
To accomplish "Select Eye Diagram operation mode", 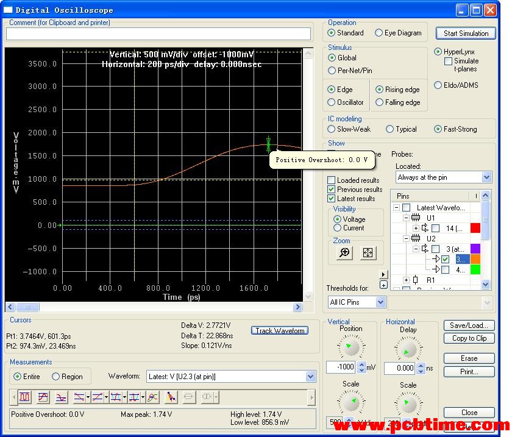I will pyautogui.click(x=379, y=33).
